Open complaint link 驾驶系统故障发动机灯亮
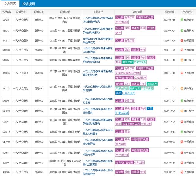Viewport: 196px width, 176px height. (98, 73)
